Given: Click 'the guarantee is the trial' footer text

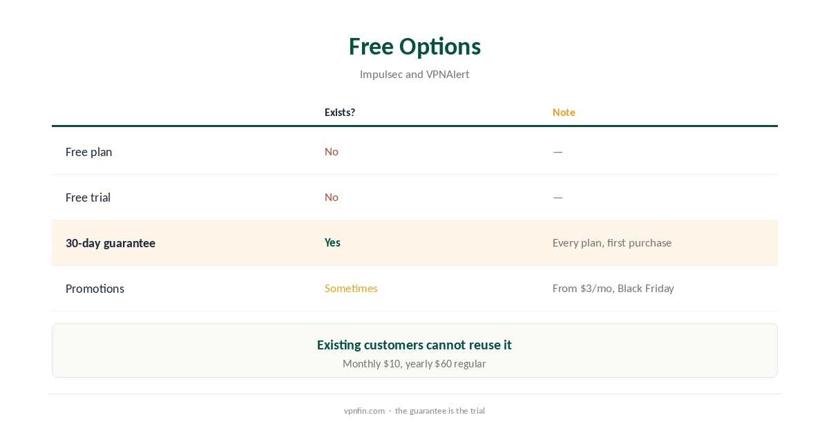Looking at the screenshot, I should click(x=440, y=411).
